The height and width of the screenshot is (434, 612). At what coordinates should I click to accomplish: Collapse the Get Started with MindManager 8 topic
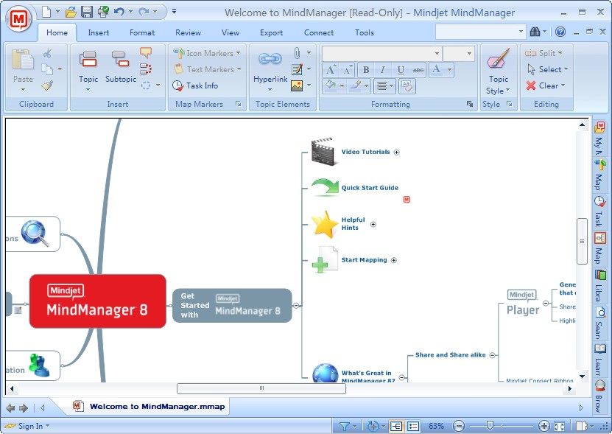click(296, 306)
